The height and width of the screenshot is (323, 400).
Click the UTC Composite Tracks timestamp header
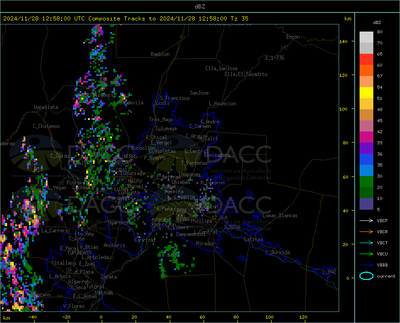click(125, 19)
